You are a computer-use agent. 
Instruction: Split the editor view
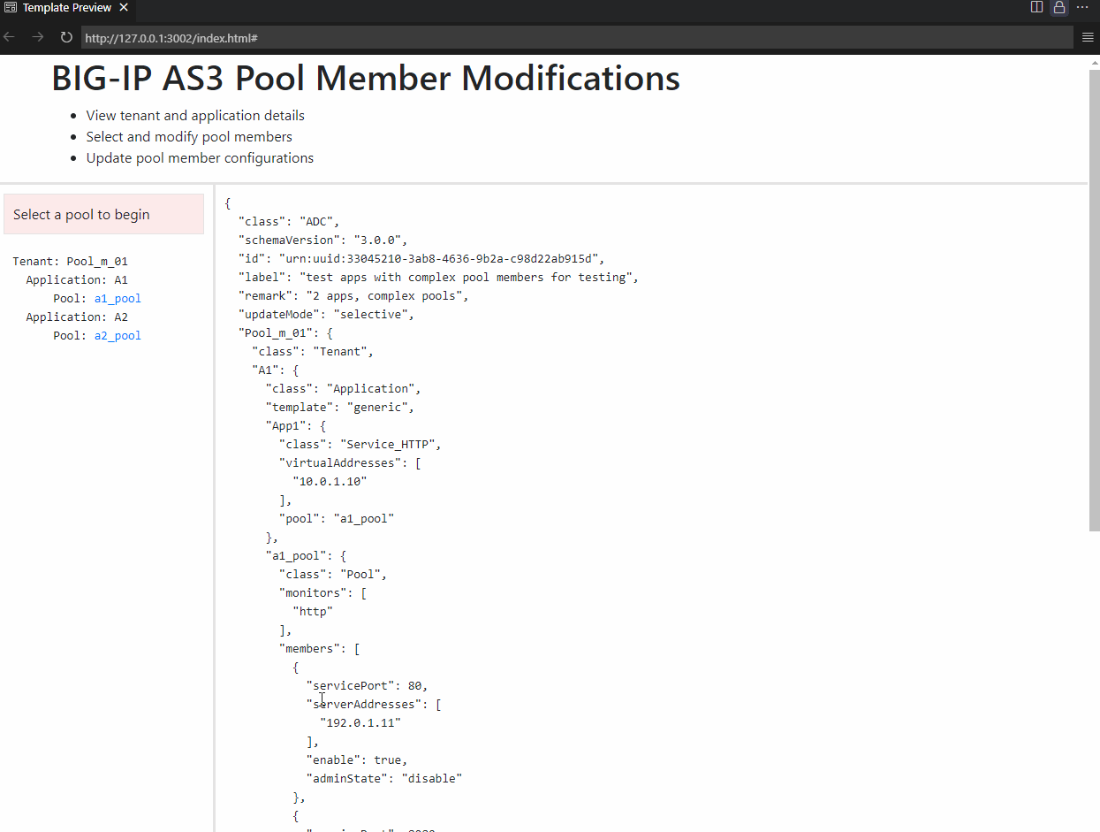1037,7
